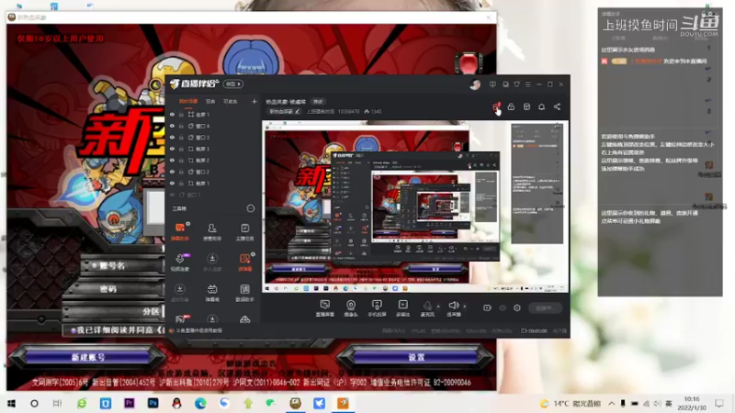Switch the mode pill next to app logo
The image size is (735, 413).
(233, 84)
